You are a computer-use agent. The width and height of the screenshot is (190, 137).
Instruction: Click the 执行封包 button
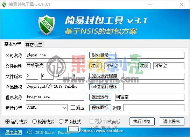(x=142, y=121)
